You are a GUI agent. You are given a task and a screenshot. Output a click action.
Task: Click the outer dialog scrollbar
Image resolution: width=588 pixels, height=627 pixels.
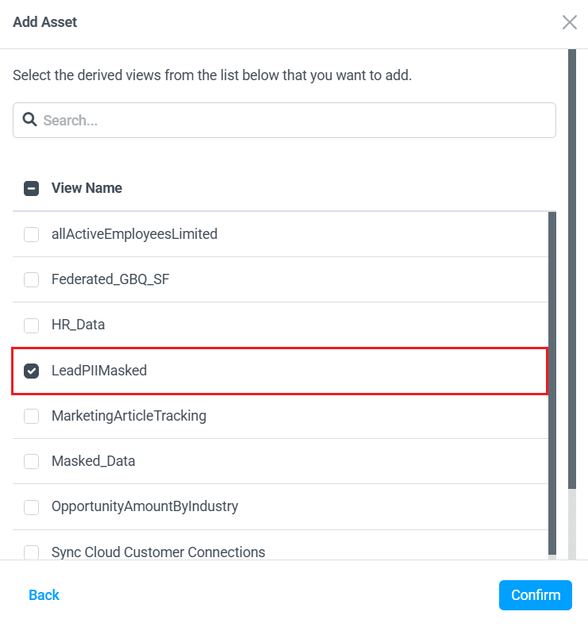pos(572,270)
